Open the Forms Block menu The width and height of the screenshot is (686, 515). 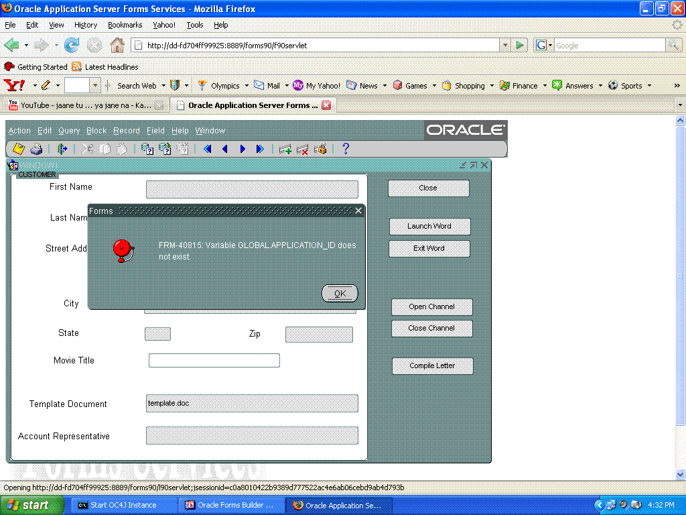click(96, 131)
